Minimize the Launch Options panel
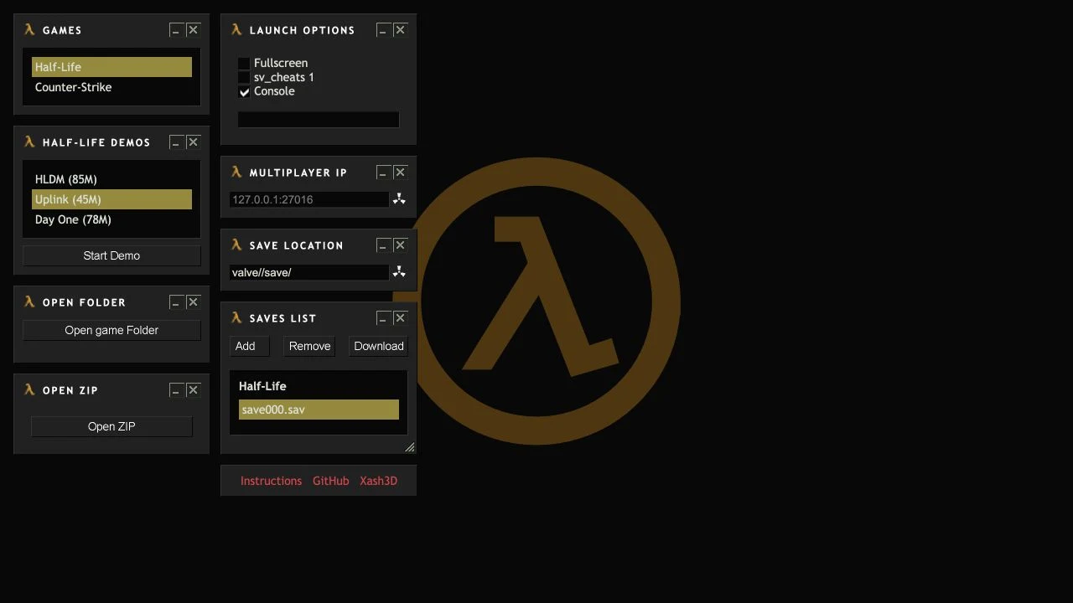1073x603 pixels. pyautogui.click(x=382, y=30)
